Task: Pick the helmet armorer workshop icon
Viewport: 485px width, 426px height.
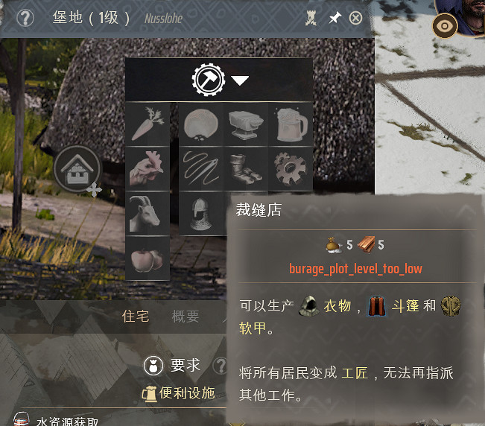Action: (x=201, y=213)
